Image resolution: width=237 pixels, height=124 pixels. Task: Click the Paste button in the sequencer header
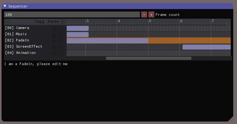53,22
